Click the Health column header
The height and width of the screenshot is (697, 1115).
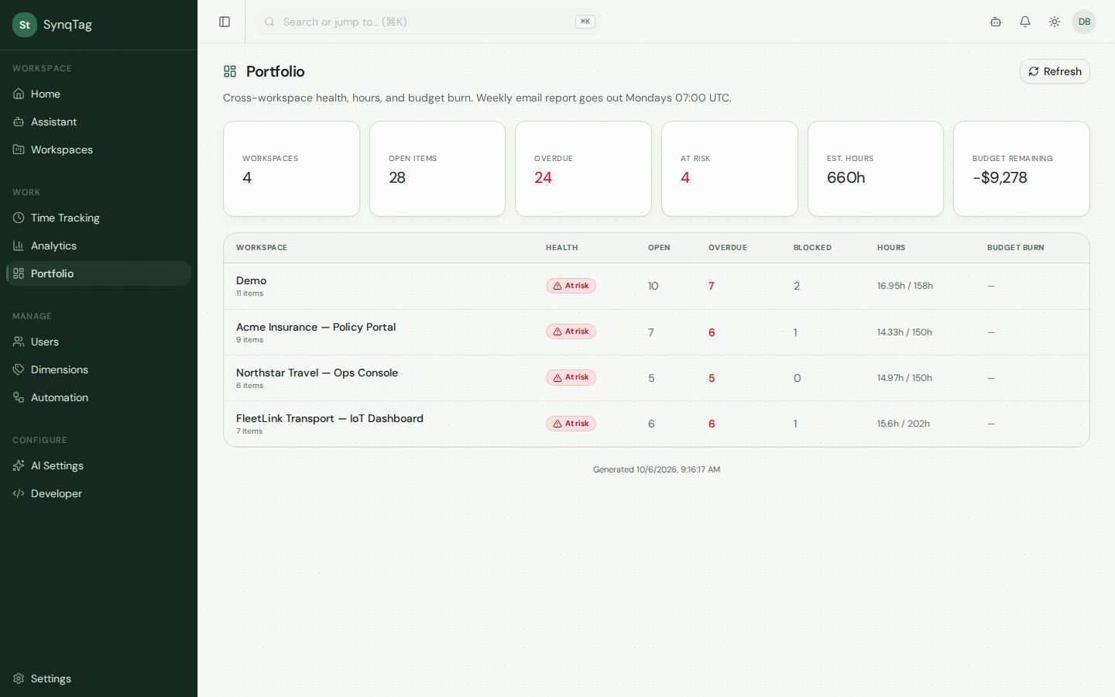pyautogui.click(x=562, y=248)
